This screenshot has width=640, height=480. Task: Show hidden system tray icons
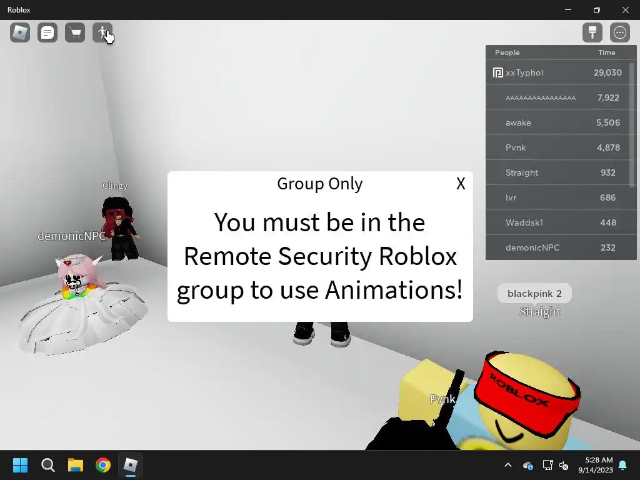508,465
